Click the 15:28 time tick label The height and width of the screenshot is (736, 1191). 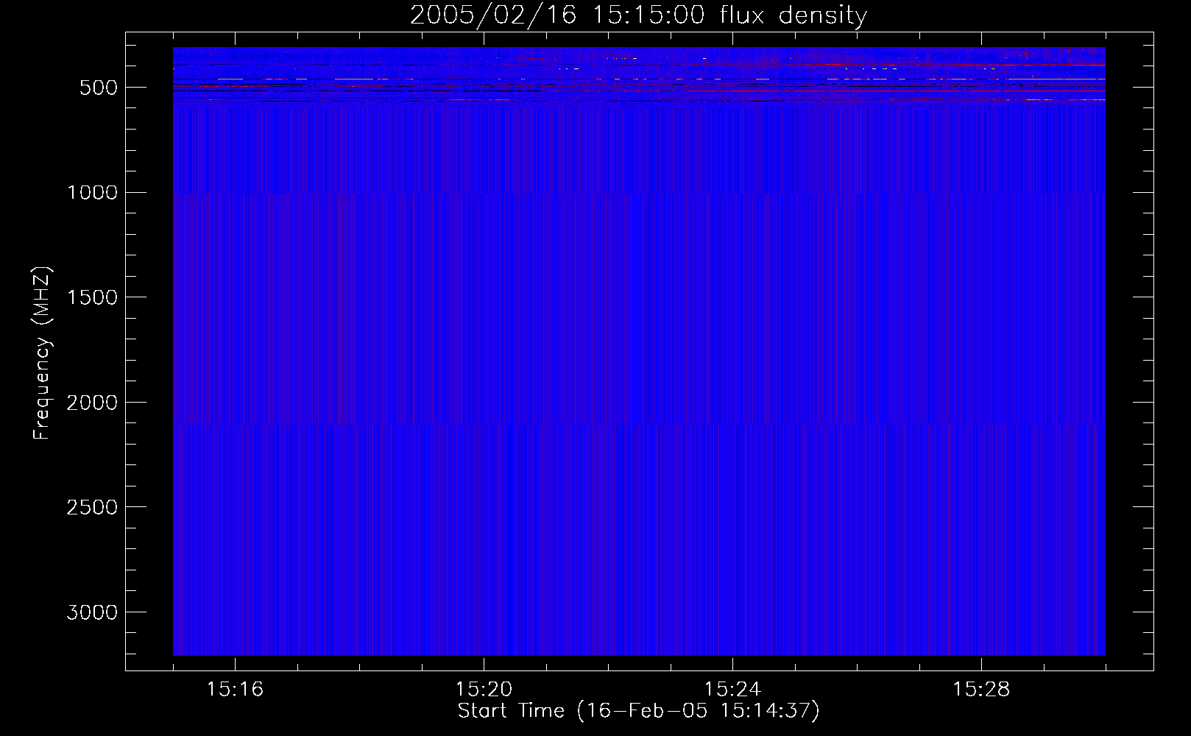[x=981, y=690]
